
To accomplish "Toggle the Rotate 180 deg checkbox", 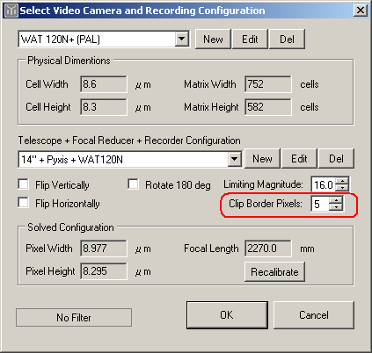I will (x=133, y=184).
